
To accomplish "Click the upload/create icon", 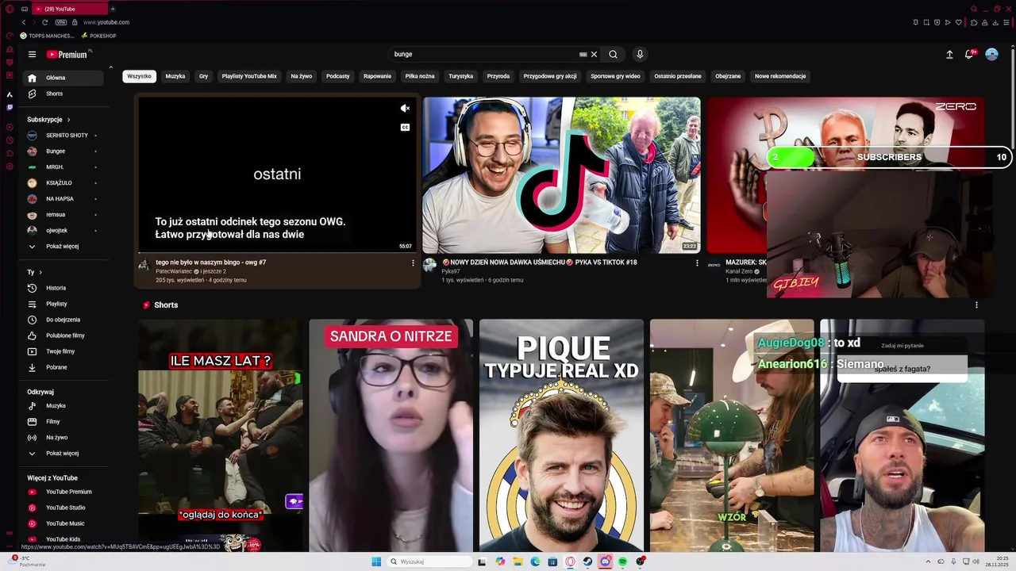I will click(x=949, y=55).
